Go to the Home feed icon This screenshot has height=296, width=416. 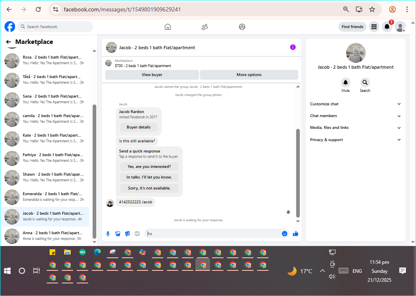[x=168, y=27]
